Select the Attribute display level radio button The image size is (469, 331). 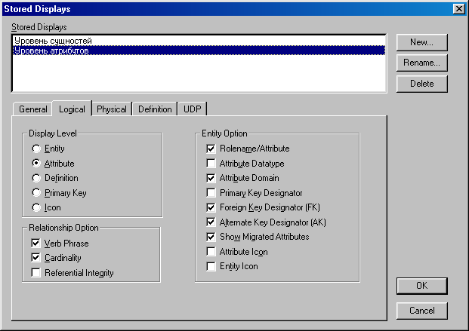click(36, 164)
